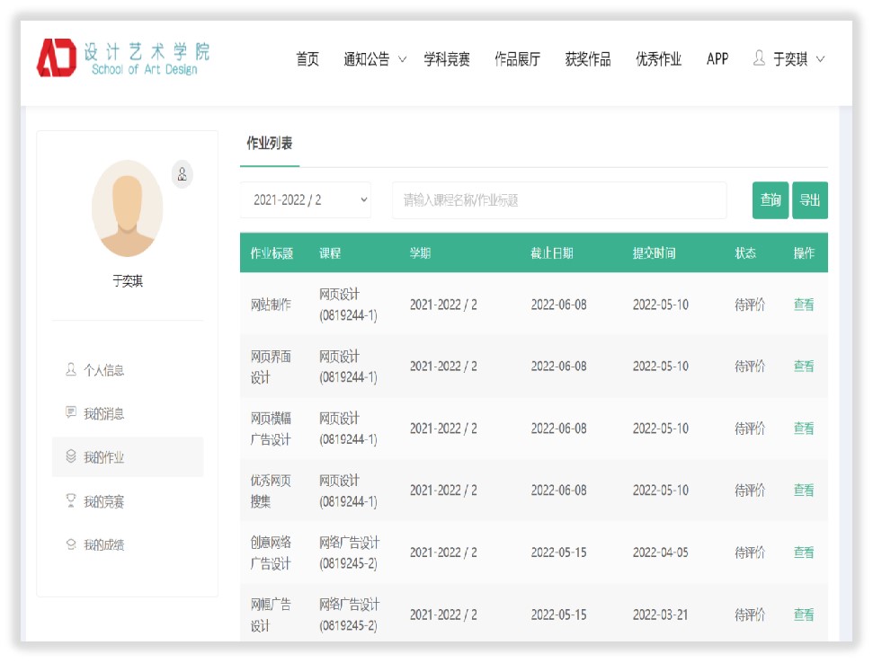Click the 我的作业 layers icon in sidebar
This screenshot has height=663, width=873.
click(x=71, y=457)
